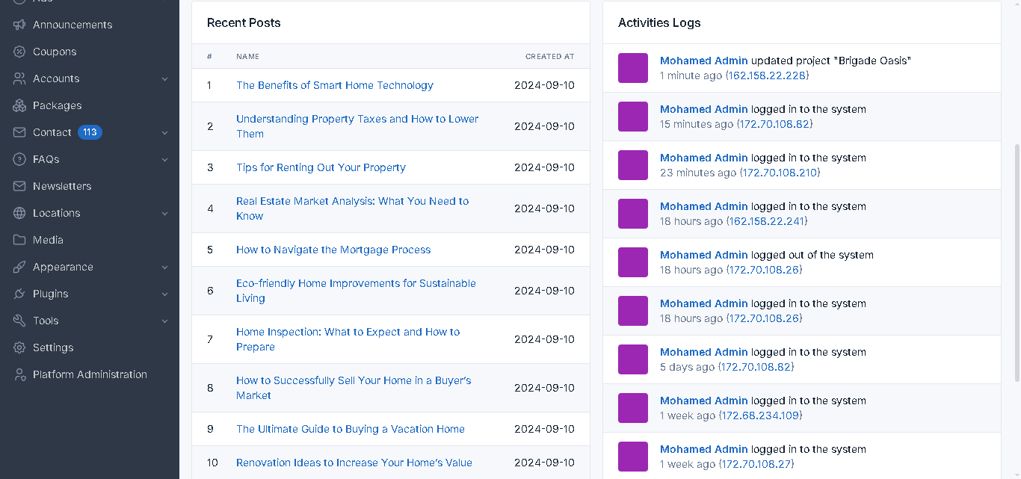Expand the FAQs submenu chevron
1021x479 pixels.
click(x=164, y=160)
